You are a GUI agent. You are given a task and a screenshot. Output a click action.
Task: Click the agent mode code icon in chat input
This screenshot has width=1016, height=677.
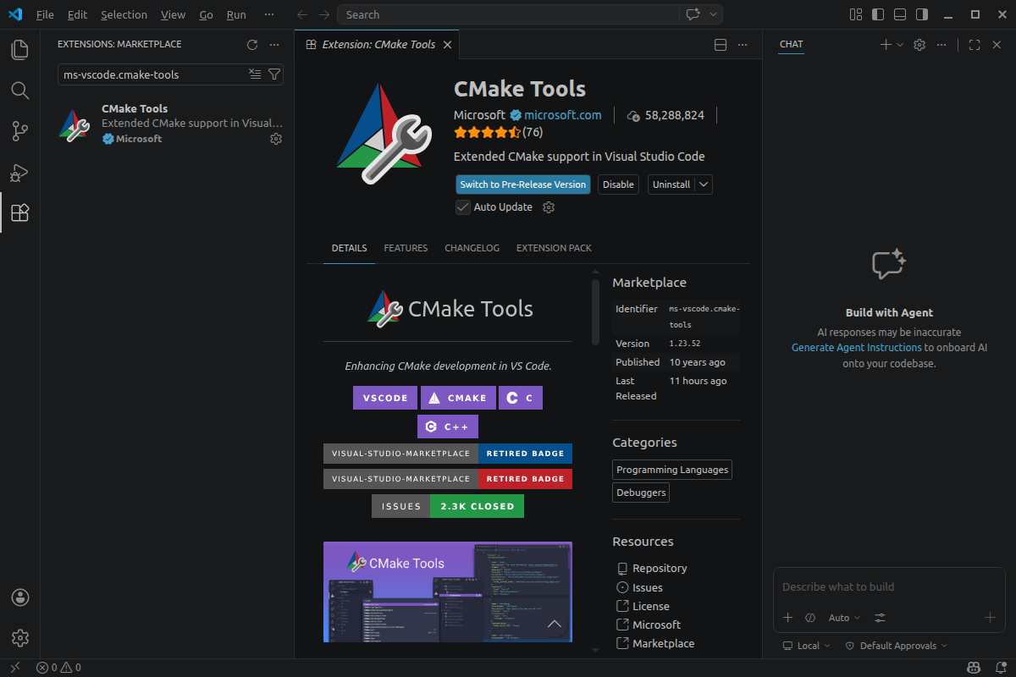[810, 618]
